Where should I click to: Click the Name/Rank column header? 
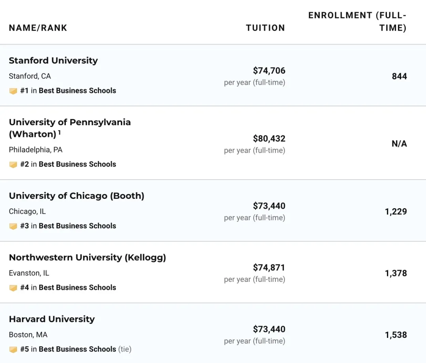tap(38, 28)
